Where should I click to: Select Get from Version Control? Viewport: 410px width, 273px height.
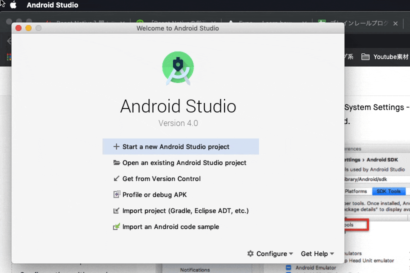[180, 178]
